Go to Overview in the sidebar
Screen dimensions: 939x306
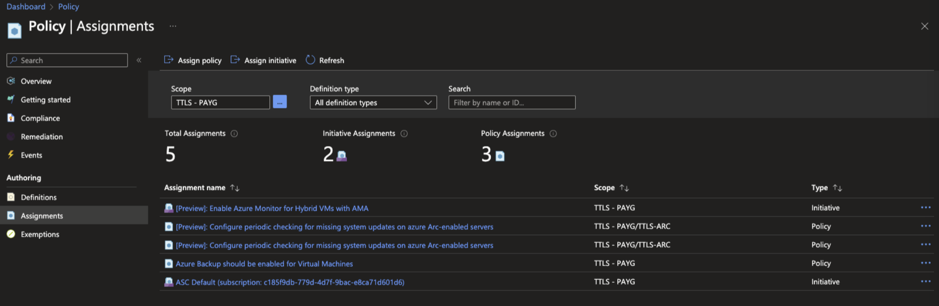(36, 81)
